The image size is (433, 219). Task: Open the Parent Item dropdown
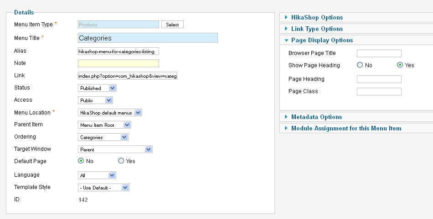(x=104, y=125)
